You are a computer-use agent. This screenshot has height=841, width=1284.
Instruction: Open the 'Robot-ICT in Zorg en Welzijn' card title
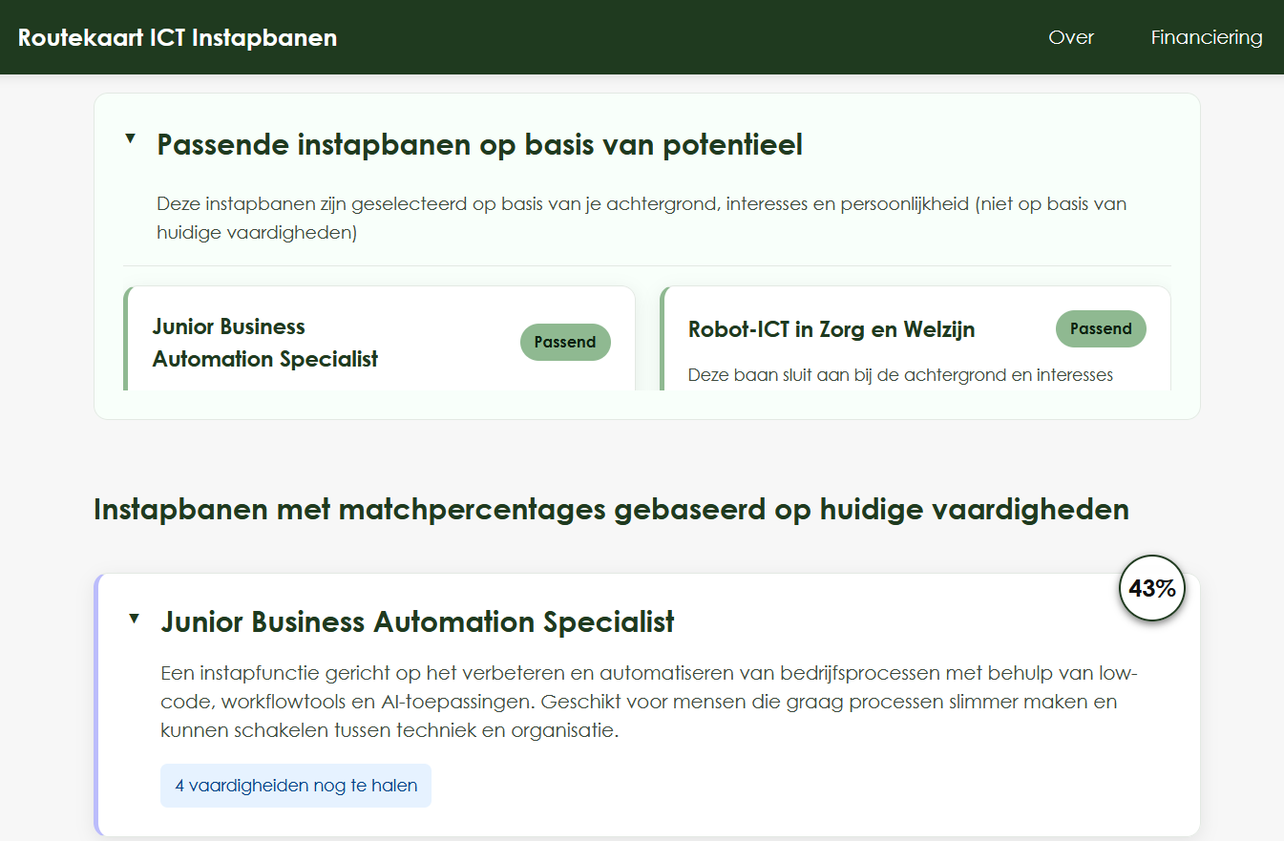(x=831, y=329)
